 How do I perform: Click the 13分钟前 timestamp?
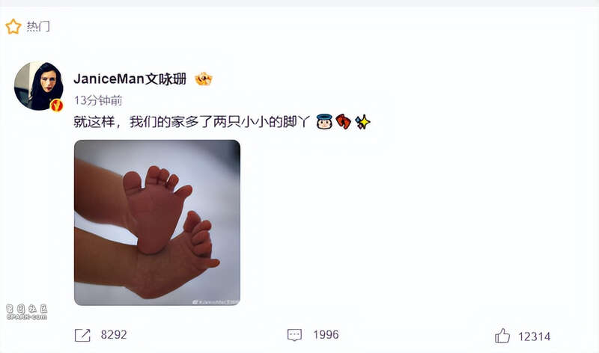tap(98, 100)
